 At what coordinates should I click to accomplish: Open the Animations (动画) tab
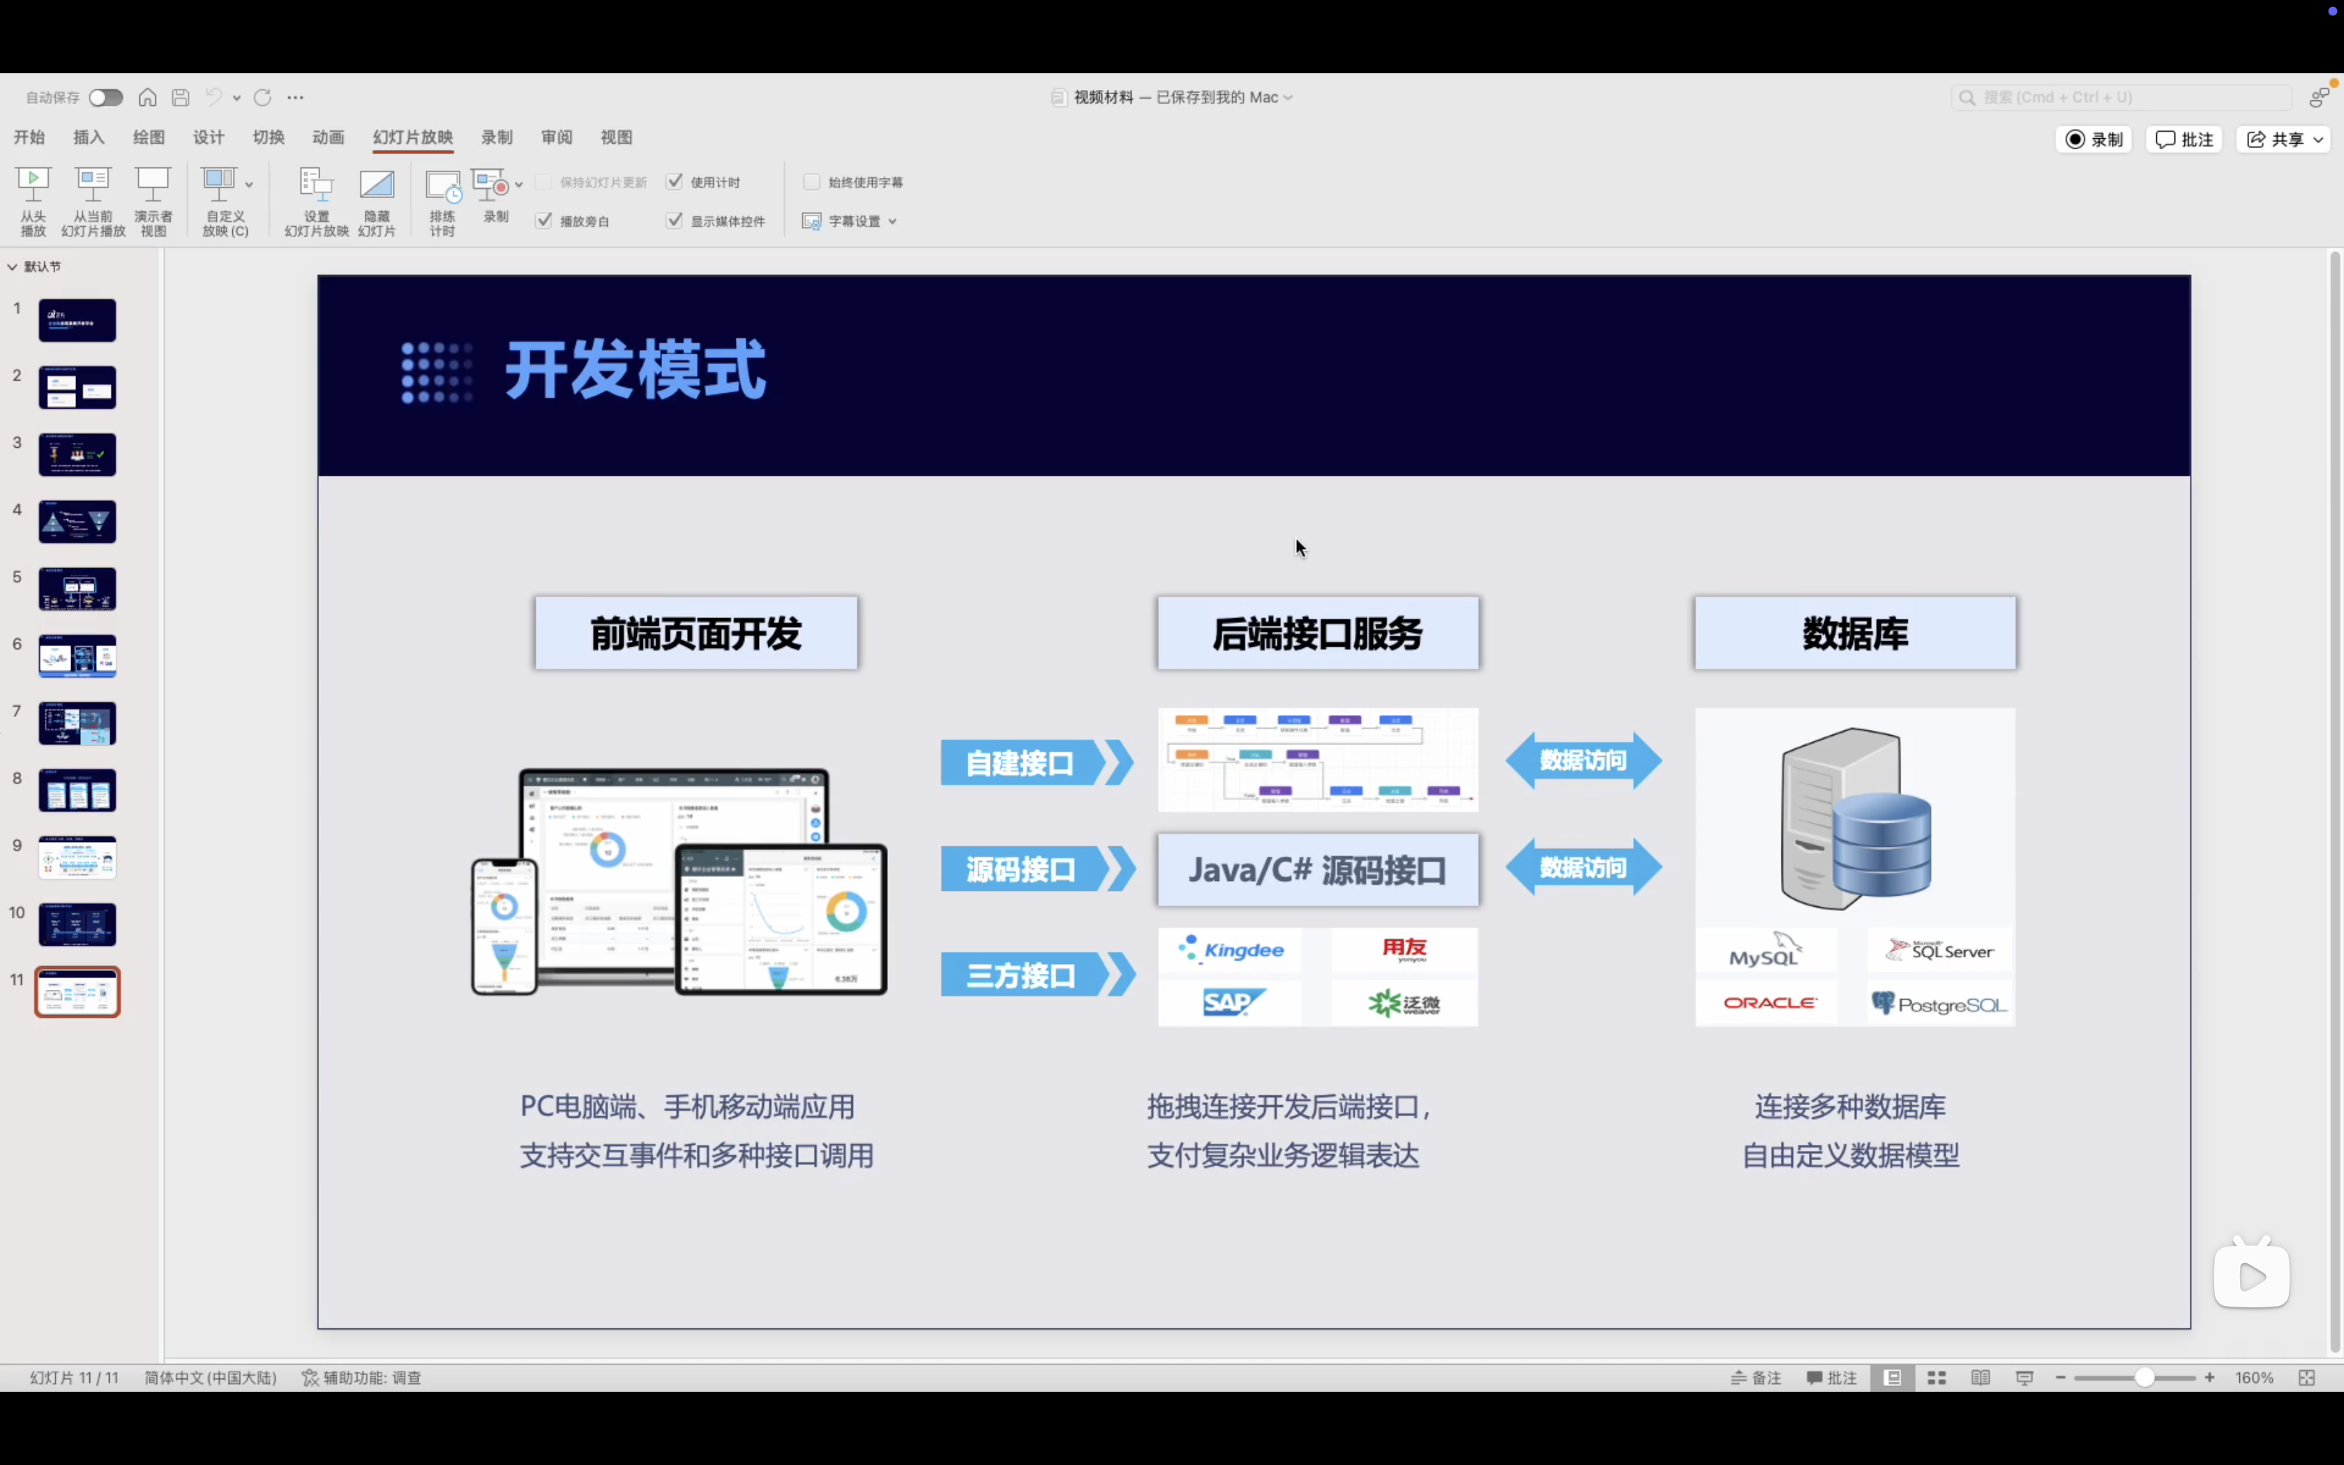click(x=329, y=137)
